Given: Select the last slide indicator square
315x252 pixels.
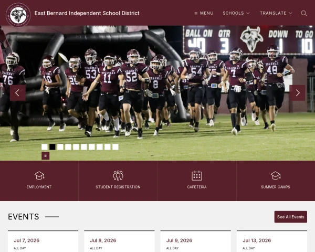Looking at the screenshot, I should pos(115,147).
